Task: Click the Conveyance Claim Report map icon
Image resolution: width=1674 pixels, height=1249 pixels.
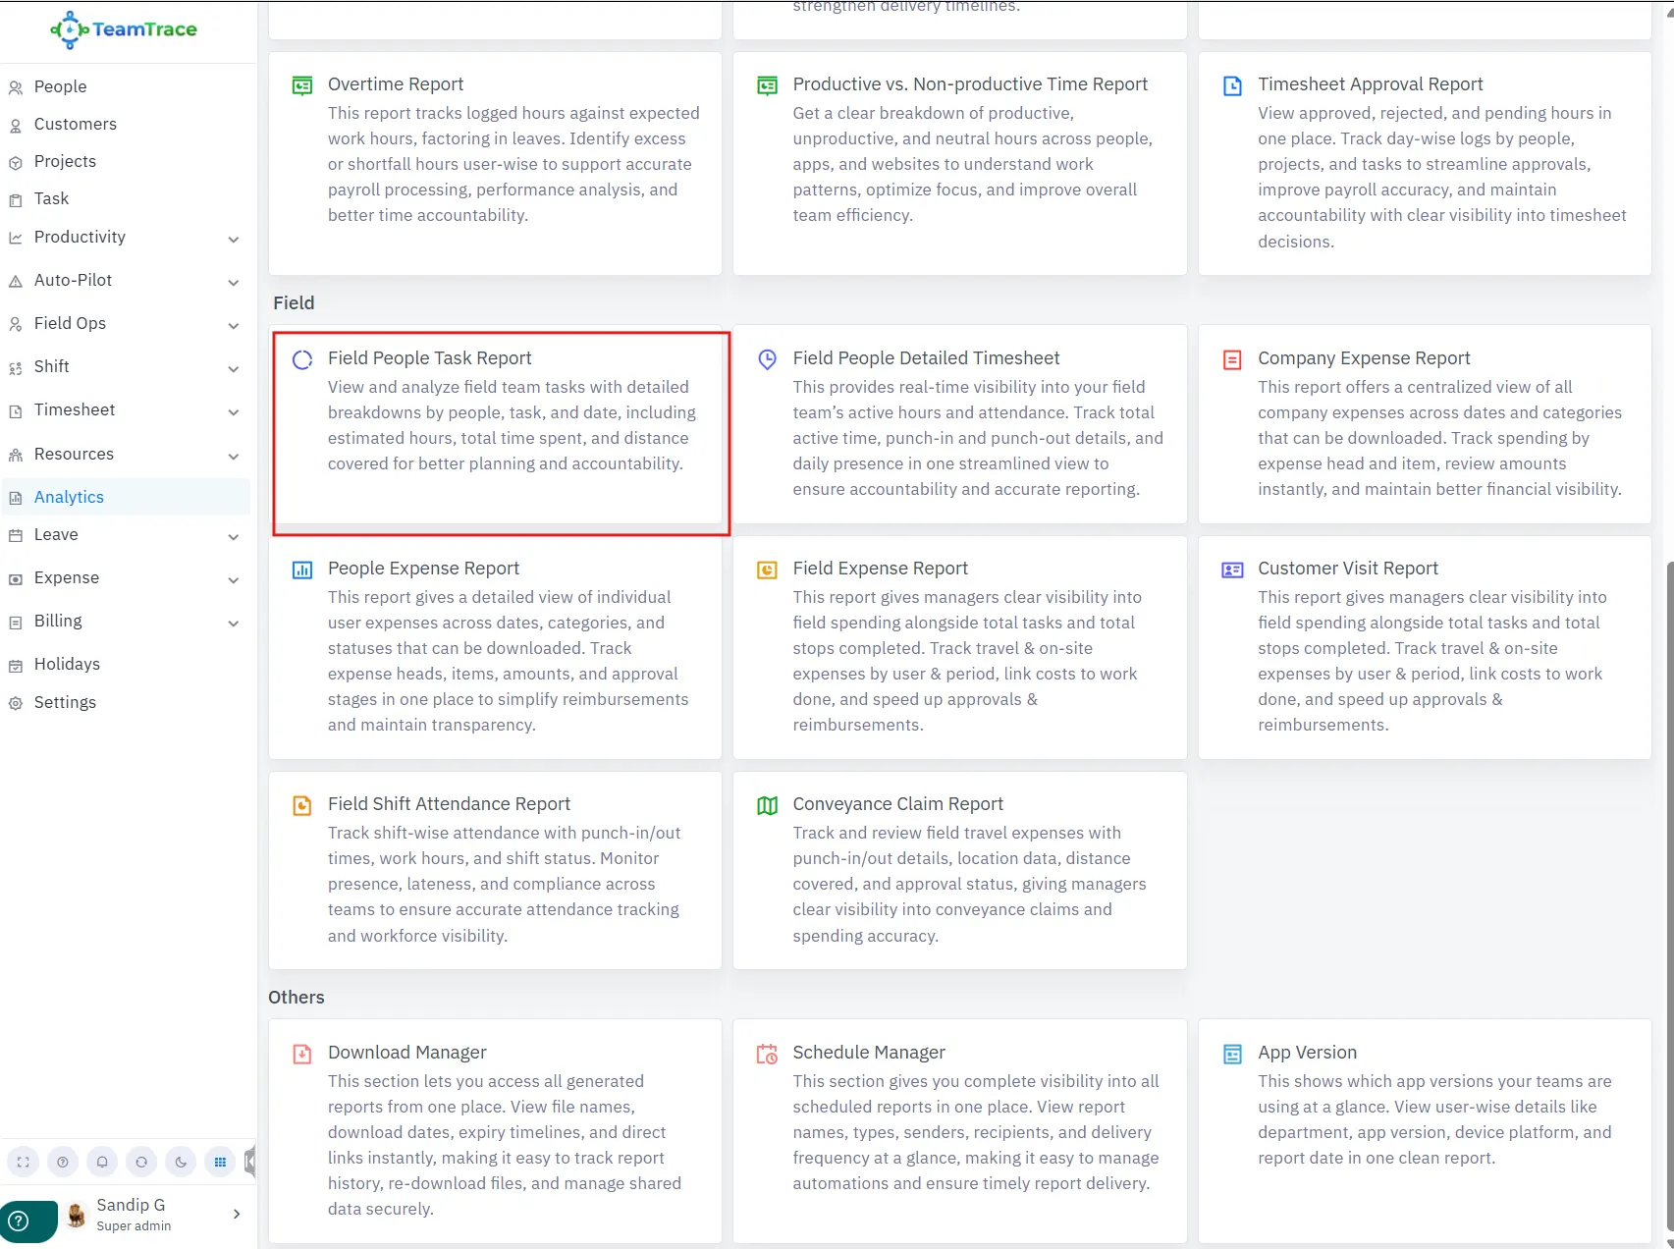Action: [x=767, y=805]
